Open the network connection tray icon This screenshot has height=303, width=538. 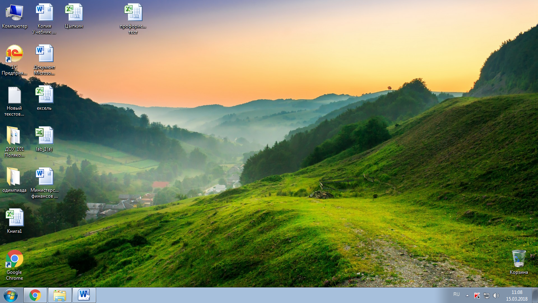coord(487,295)
